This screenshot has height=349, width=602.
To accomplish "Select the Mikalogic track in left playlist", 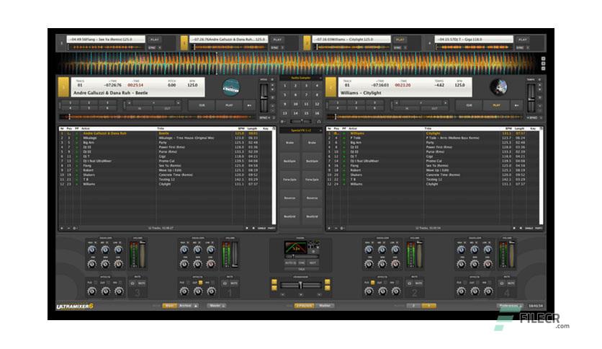I will coord(165,138).
